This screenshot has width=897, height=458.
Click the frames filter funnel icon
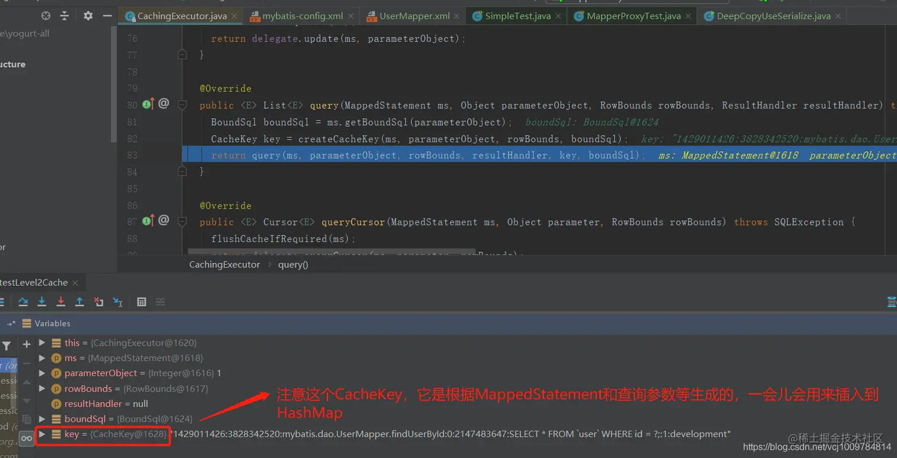click(x=7, y=345)
